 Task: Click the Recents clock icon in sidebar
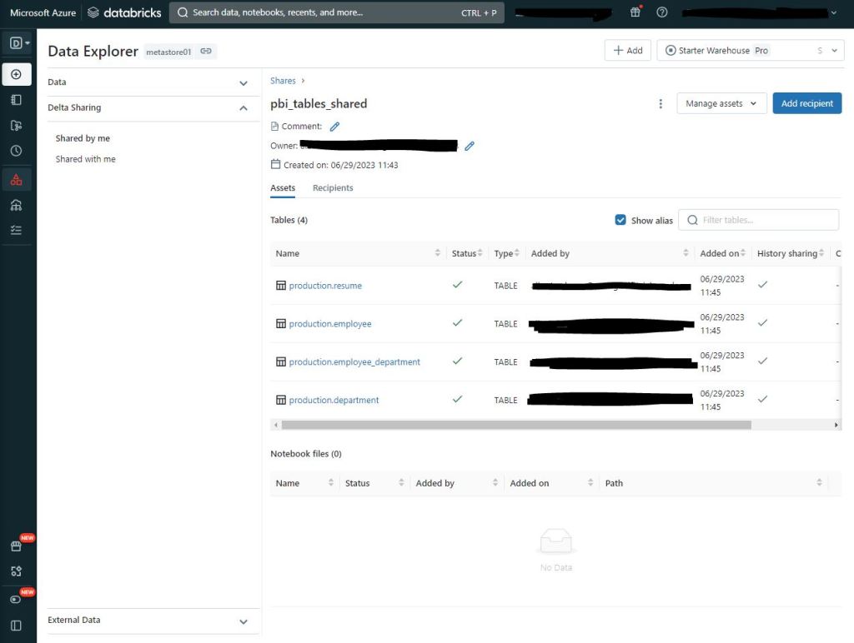[x=16, y=151]
